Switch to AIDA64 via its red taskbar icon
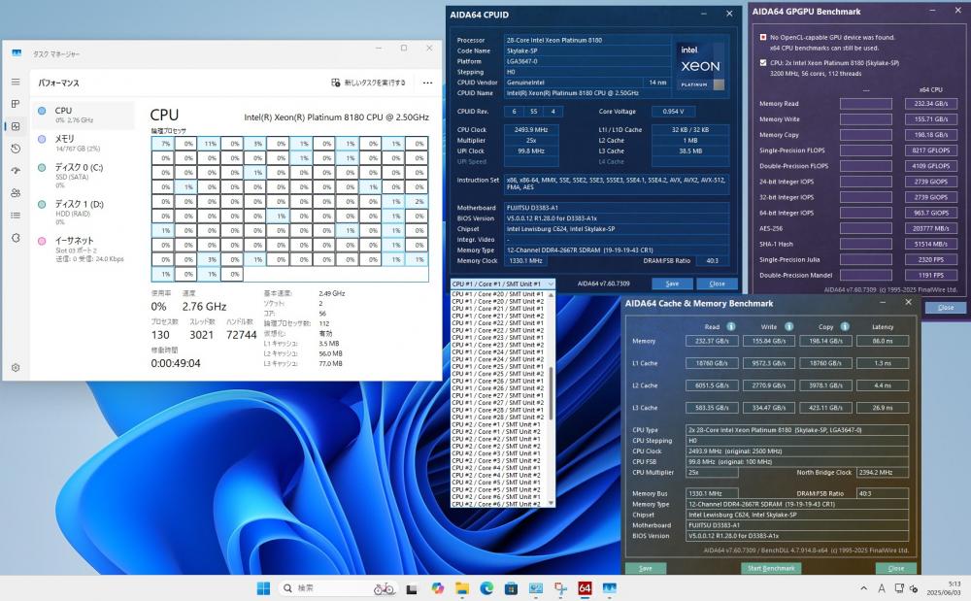The width and height of the screenshot is (971, 601). click(x=585, y=588)
